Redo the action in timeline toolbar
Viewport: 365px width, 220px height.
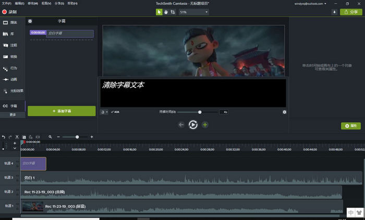click(x=10, y=137)
